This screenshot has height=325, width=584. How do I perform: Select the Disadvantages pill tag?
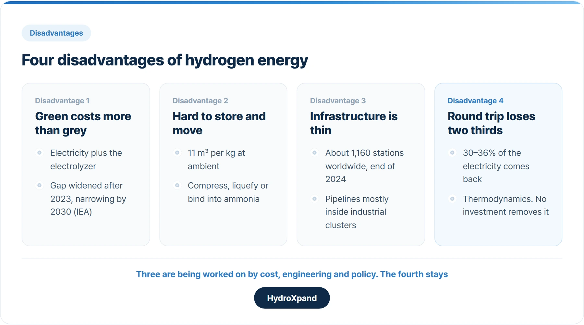coord(56,33)
